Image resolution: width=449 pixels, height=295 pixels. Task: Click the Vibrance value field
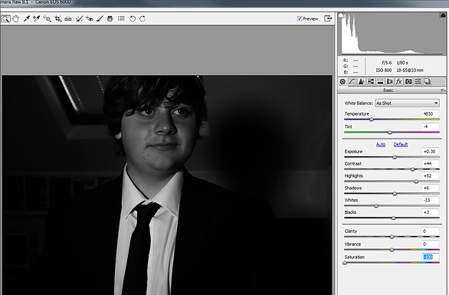click(x=431, y=244)
